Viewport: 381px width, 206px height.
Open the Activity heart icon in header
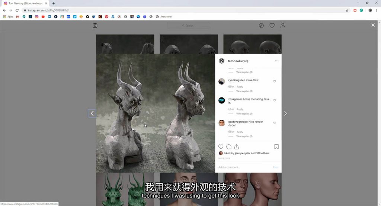(272, 26)
